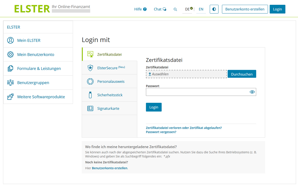Click the ElsterSecure shield star icon
The width and height of the screenshot is (298, 186).
pos(90,68)
